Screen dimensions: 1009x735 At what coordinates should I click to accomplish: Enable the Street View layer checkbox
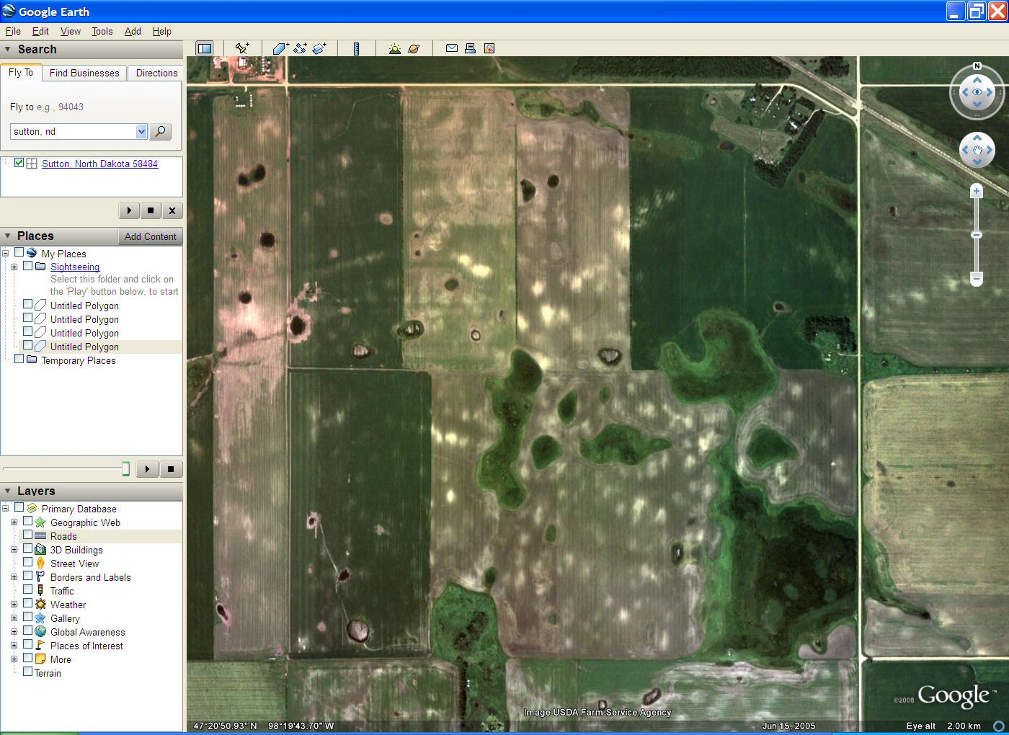click(x=28, y=563)
